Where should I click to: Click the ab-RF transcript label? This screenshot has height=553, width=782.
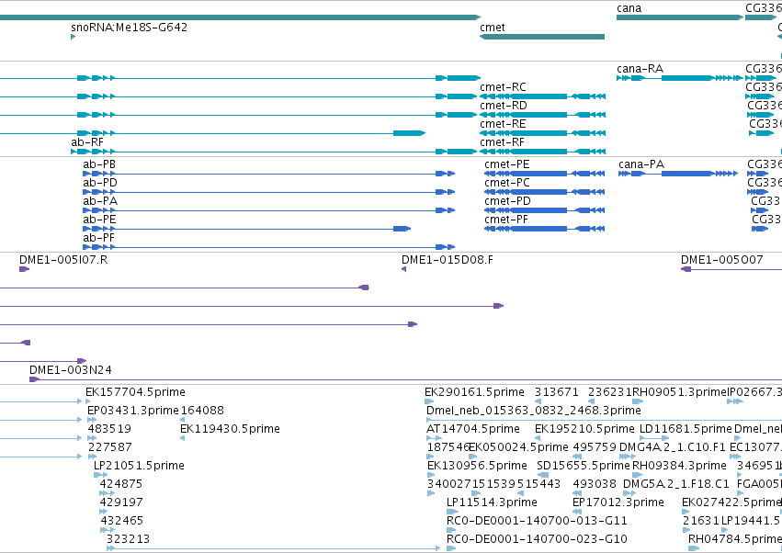point(87,142)
